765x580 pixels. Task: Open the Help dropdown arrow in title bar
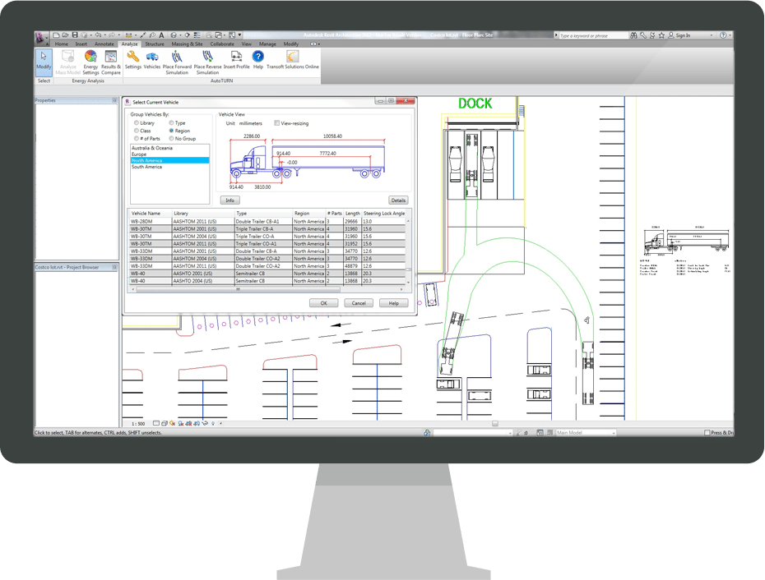point(730,35)
